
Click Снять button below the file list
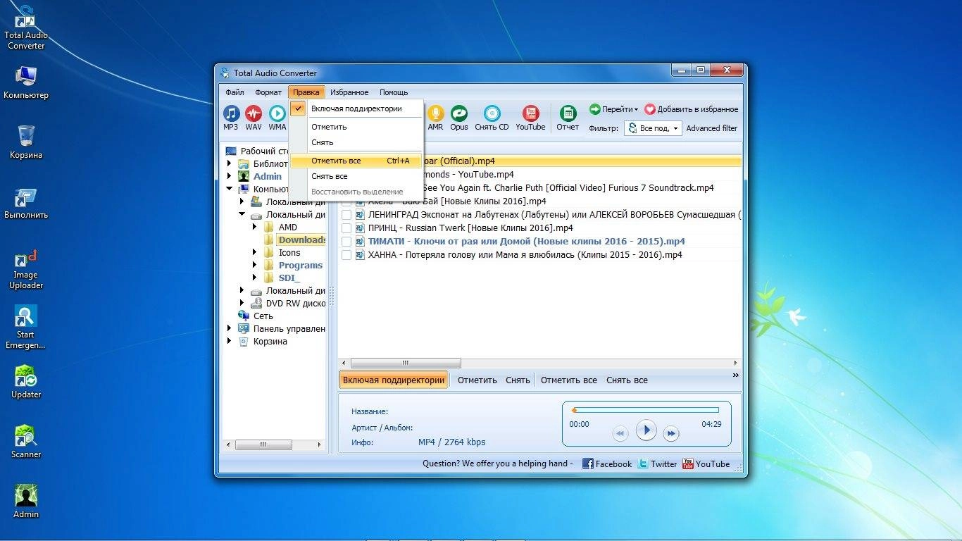(518, 380)
